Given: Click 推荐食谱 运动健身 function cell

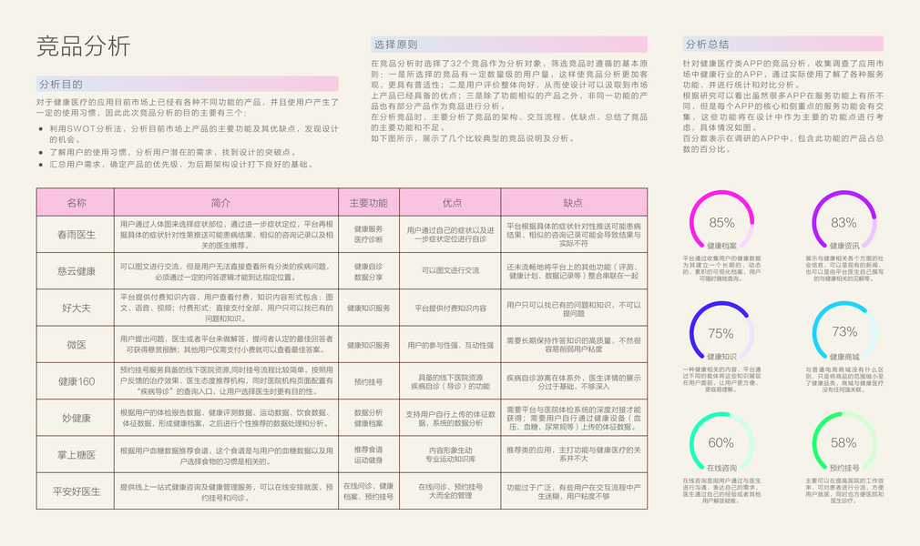Looking at the screenshot, I should coord(369,454).
